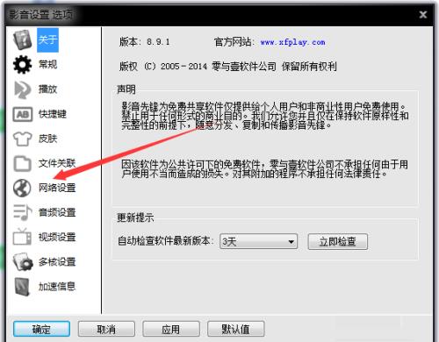Click the 加速信息 icon
Screen dimensions: 439x342
click(x=22, y=287)
